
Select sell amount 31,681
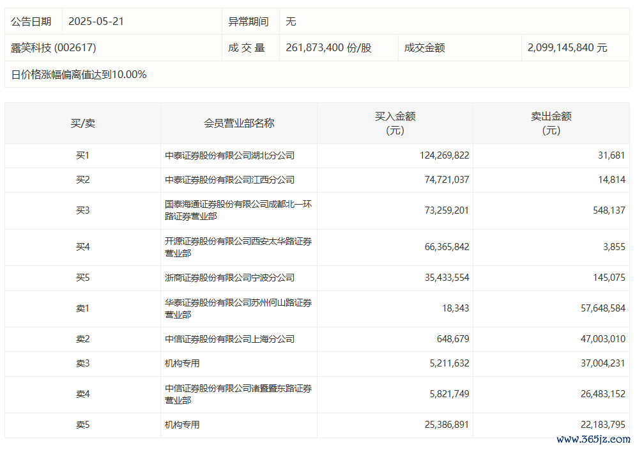point(611,155)
